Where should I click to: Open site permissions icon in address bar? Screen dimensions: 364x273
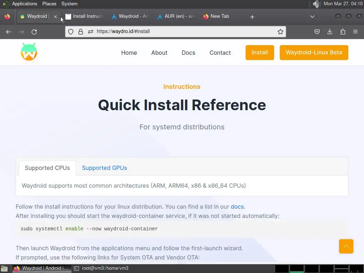coord(91,32)
